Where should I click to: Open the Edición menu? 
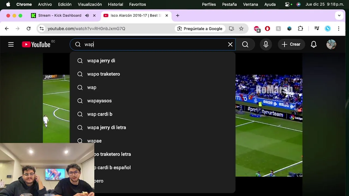click(x=65, y=4)
